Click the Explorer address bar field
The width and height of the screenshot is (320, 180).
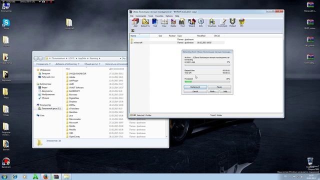(83, 58)
